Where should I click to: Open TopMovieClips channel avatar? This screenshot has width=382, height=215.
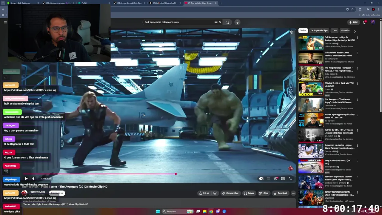click(24, 193)
